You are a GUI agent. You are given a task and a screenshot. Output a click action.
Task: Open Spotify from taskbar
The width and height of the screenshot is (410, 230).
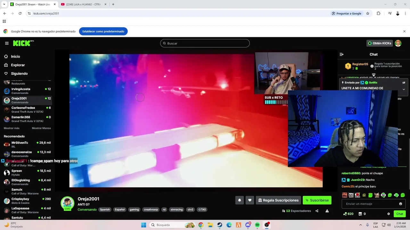pyautogui.click(x=258, y=225)
